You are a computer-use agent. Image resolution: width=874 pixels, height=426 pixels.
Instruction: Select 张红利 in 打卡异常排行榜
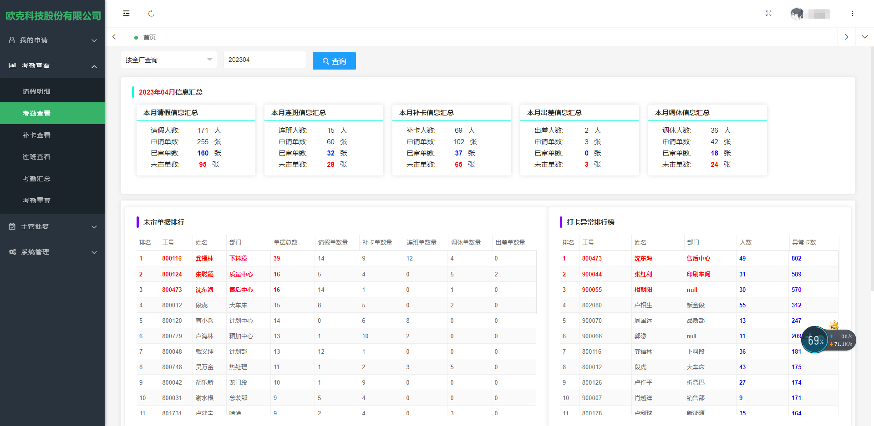coord(643,274)
